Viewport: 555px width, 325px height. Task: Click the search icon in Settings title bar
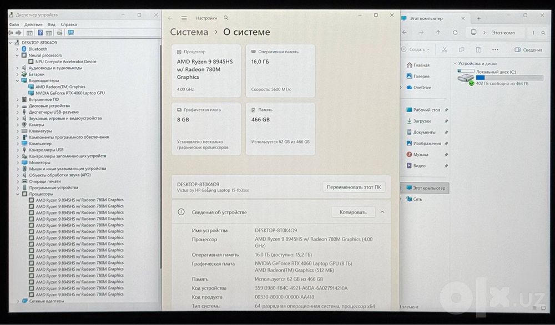[226, 18]
